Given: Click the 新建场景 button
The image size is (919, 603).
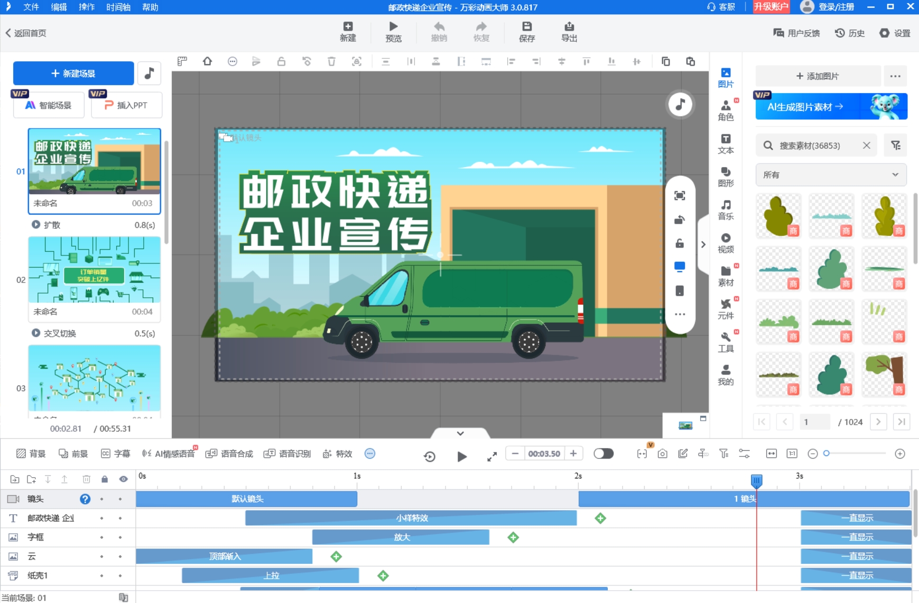Looking at the screenshot, I should coord(73,73).
